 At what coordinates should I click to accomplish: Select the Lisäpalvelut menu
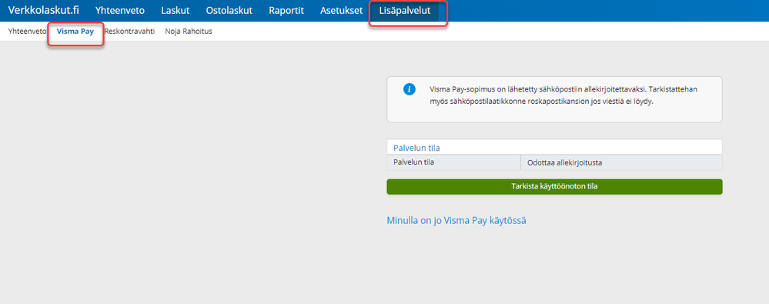[x=405, y=11]
